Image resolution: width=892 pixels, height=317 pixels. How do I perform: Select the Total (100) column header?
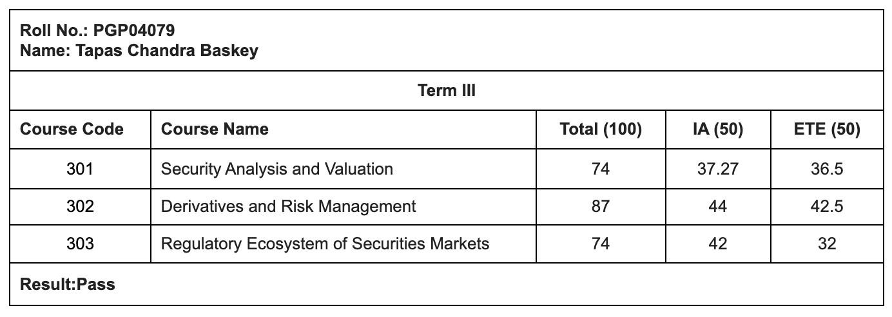[x=601, y=130]
